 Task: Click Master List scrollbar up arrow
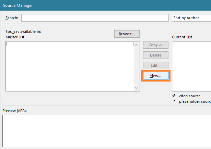pyautogui.click(x=136, y=45)
